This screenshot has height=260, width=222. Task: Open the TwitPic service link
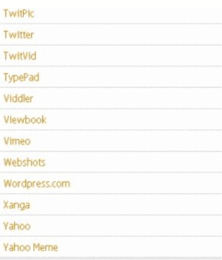19,13
